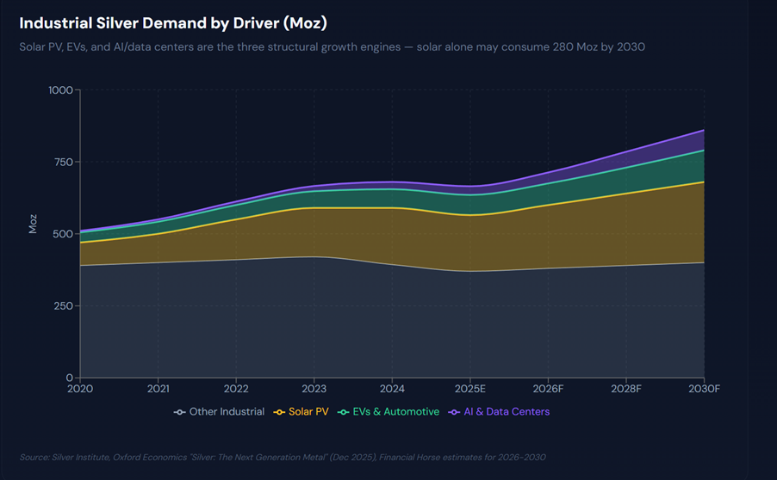The width and height of the screenshot is (777, 480).
Task: Click the 2020 x-axis label
Action: [80, 389]
